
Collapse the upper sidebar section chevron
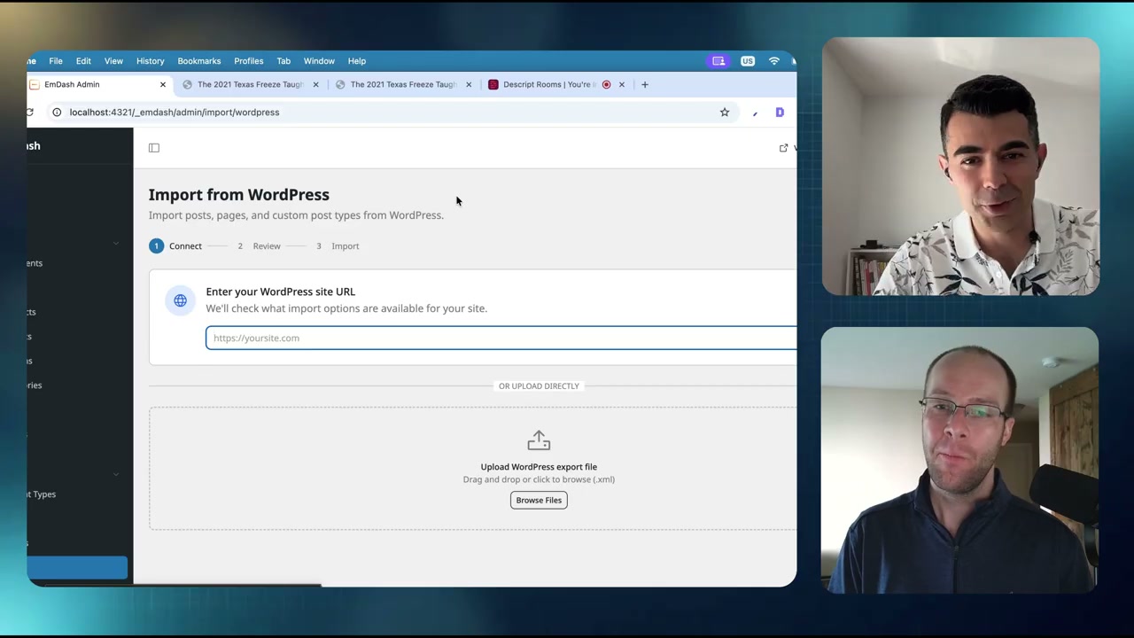116,243
